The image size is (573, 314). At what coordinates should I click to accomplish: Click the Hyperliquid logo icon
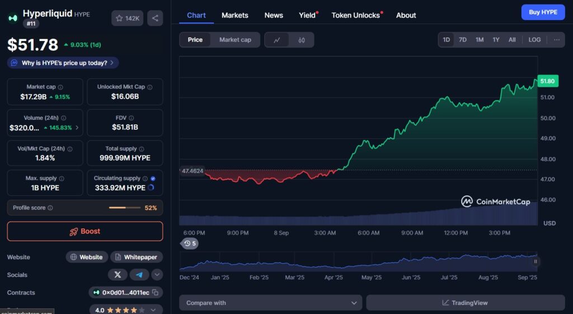(x=13, y=17)
